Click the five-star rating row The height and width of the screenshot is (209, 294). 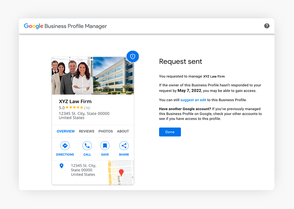click(74, 108)
